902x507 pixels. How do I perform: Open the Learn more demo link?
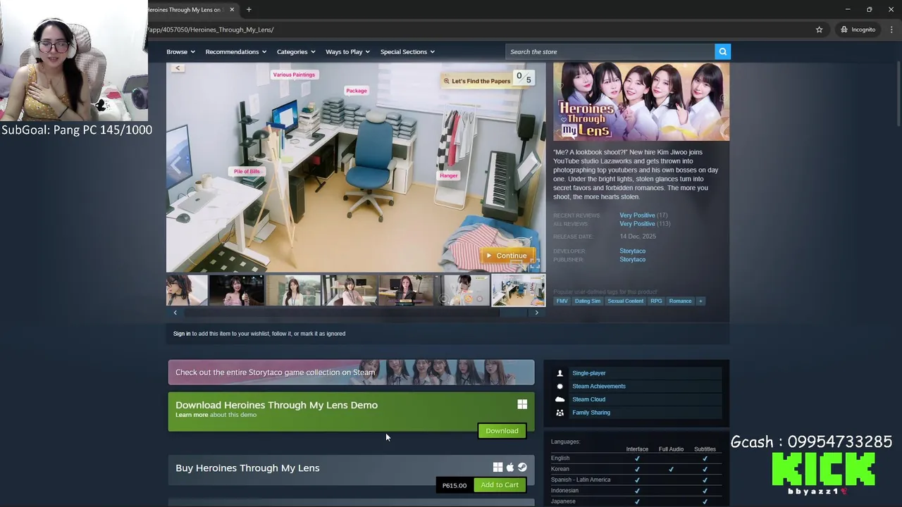pyautogui.click(x=192, y=415)
